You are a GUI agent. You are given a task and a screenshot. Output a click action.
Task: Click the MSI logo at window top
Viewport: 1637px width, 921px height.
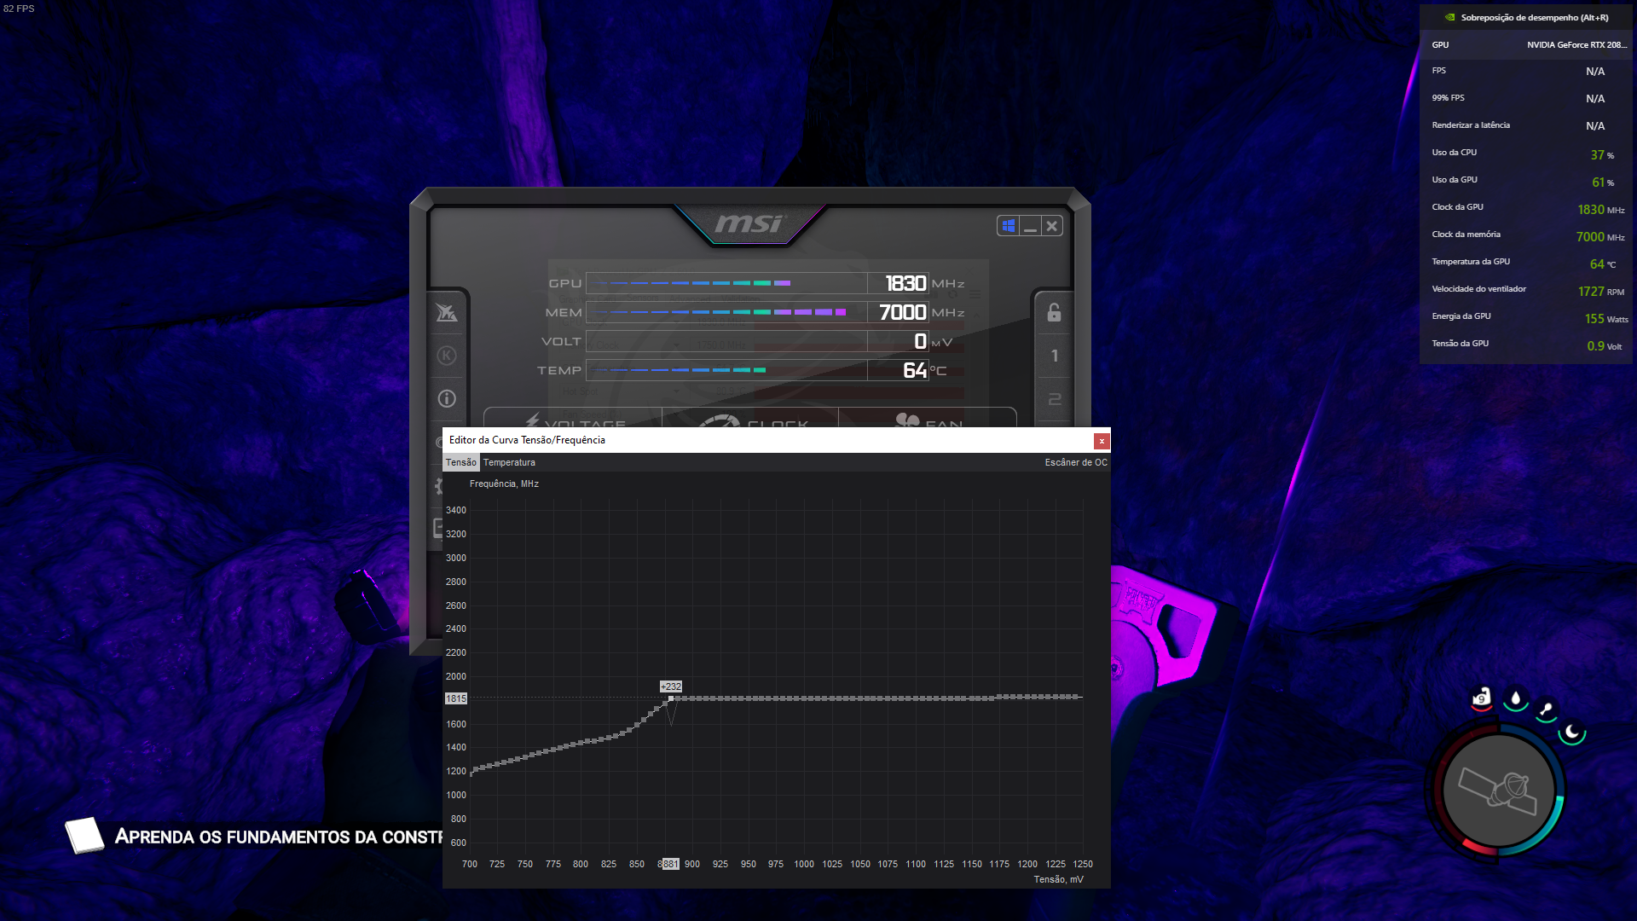[x=749, y=223]
